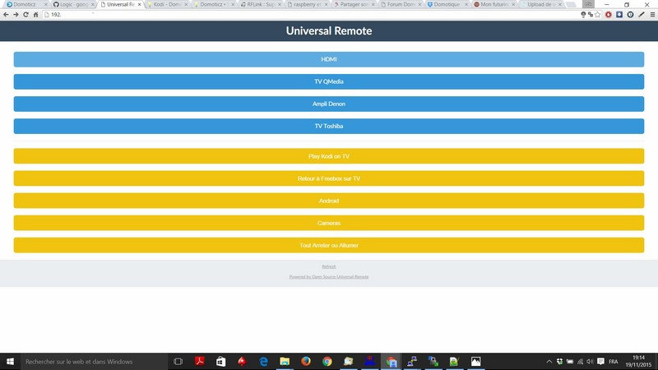
Task: Switch to the raspberry tab
Action: [307, 4]
